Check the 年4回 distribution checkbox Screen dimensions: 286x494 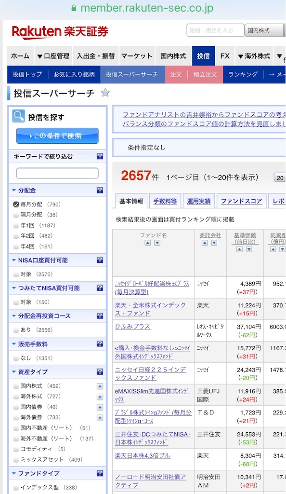pos(16,247)
